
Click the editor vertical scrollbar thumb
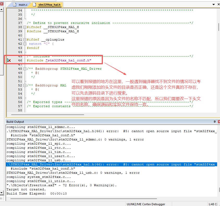(218, 27)
